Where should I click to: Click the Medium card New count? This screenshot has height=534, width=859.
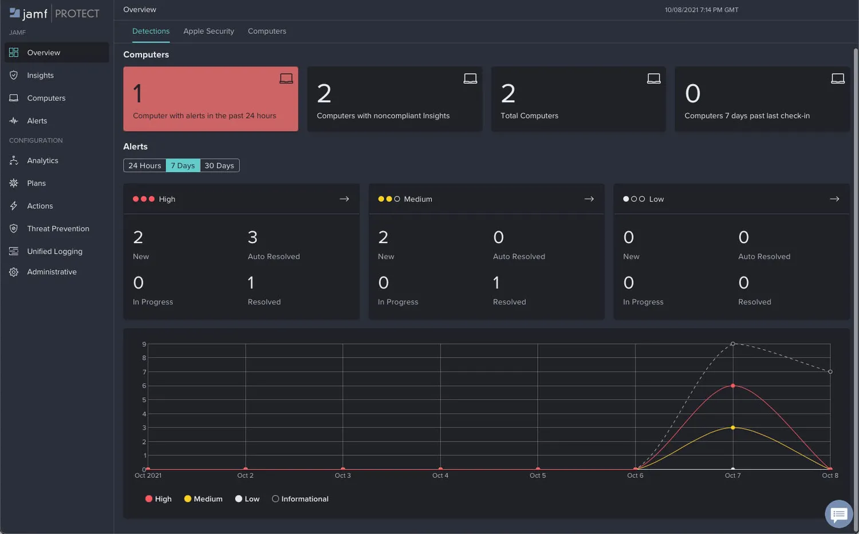(x=383, y=238)
